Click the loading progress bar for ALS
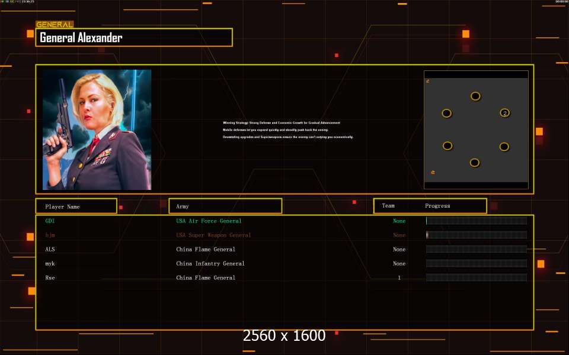 pos(477,249)
